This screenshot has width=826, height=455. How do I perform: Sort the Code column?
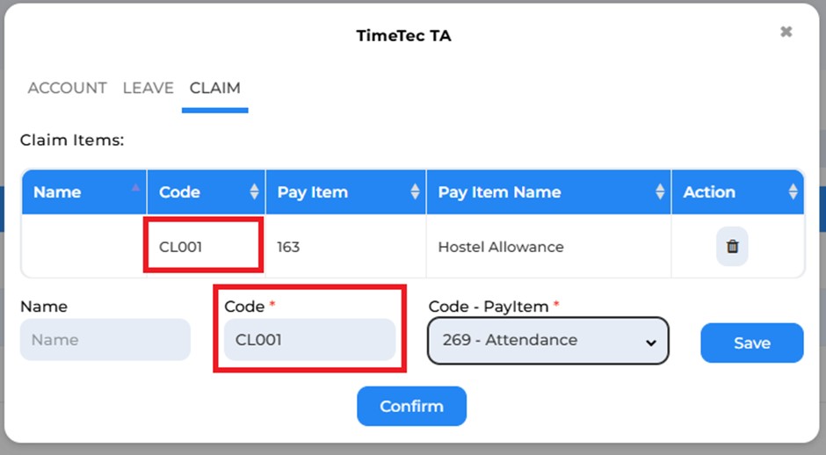click(x=254, y=191)
